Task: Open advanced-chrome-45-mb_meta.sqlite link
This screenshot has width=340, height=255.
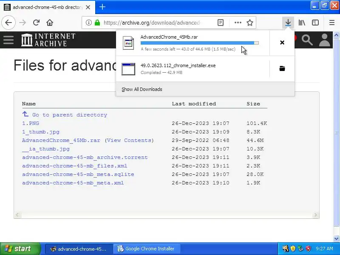Action: 78,174
